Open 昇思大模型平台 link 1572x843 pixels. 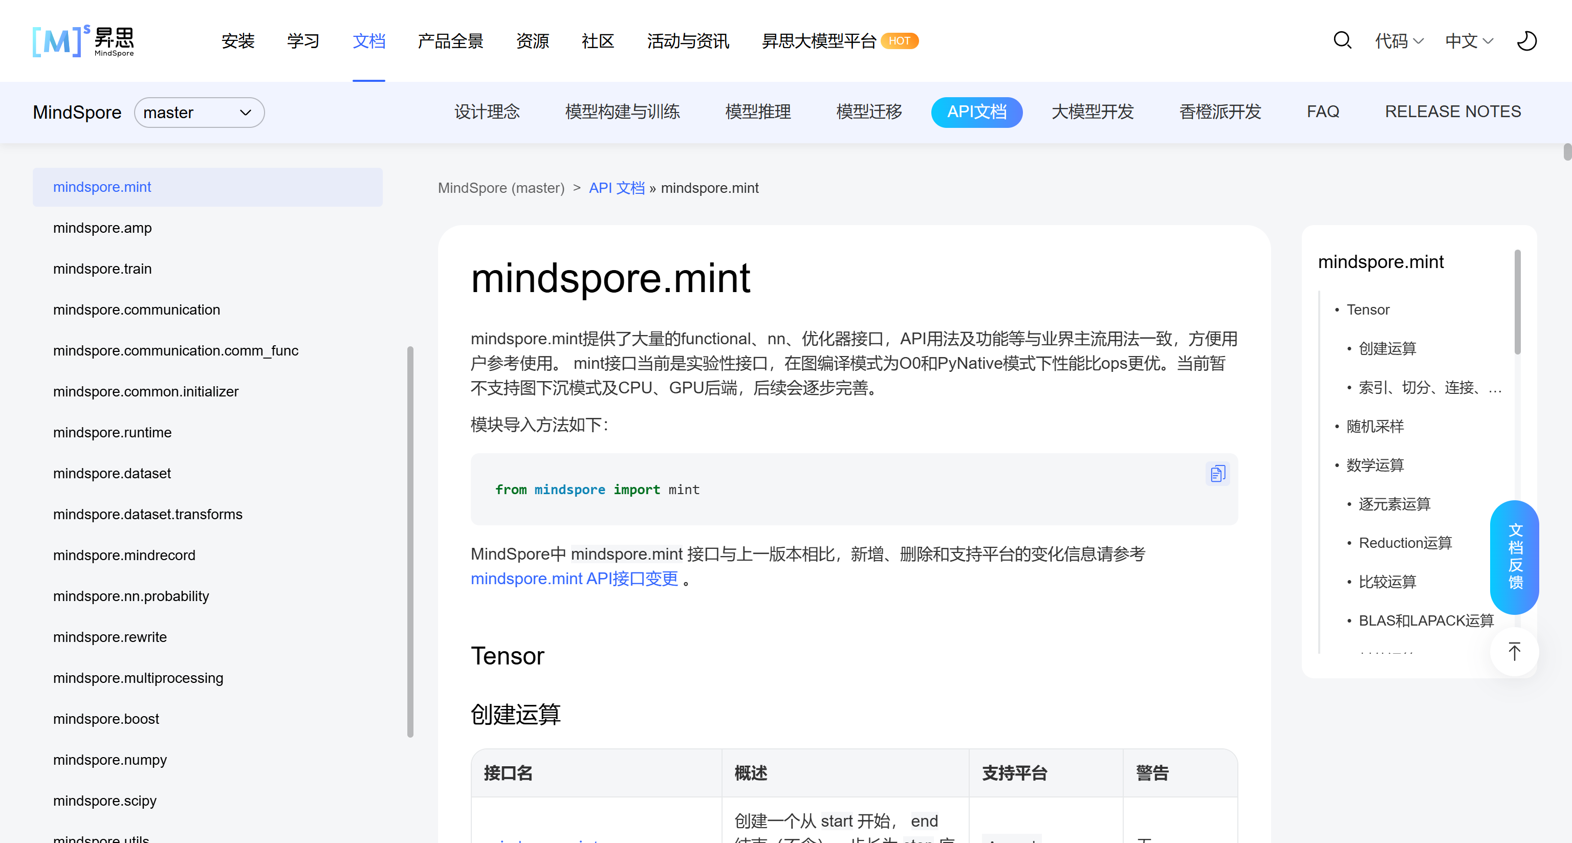(x=818, y=41)
